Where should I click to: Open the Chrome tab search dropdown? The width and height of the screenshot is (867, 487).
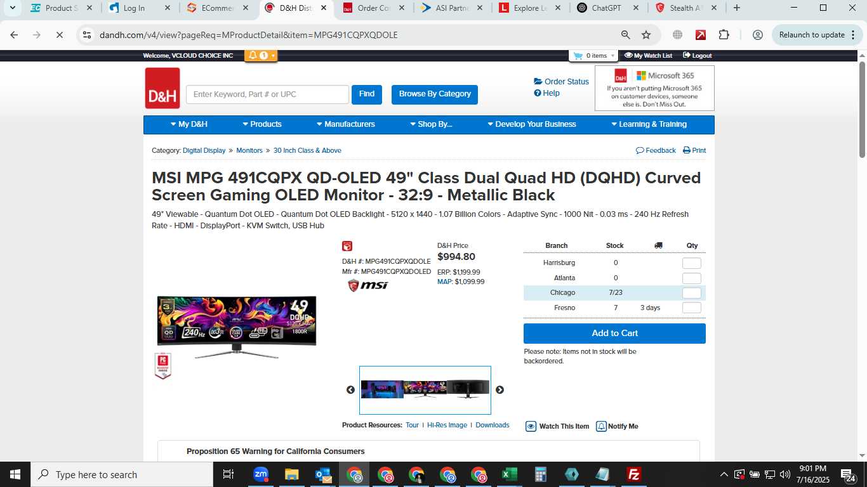tap(12, 8)
